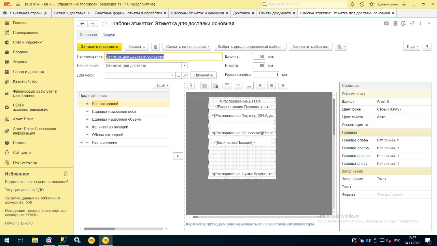Open the Создать на основании dropdown

187,47
